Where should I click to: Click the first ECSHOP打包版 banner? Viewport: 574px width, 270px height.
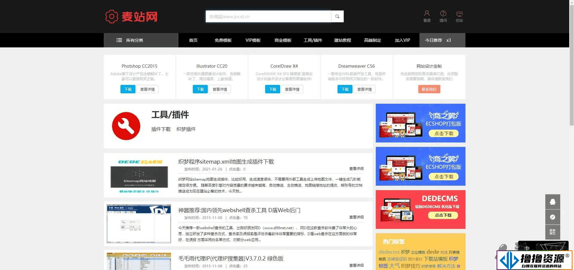pyautogui.click(x=421, y=123)
